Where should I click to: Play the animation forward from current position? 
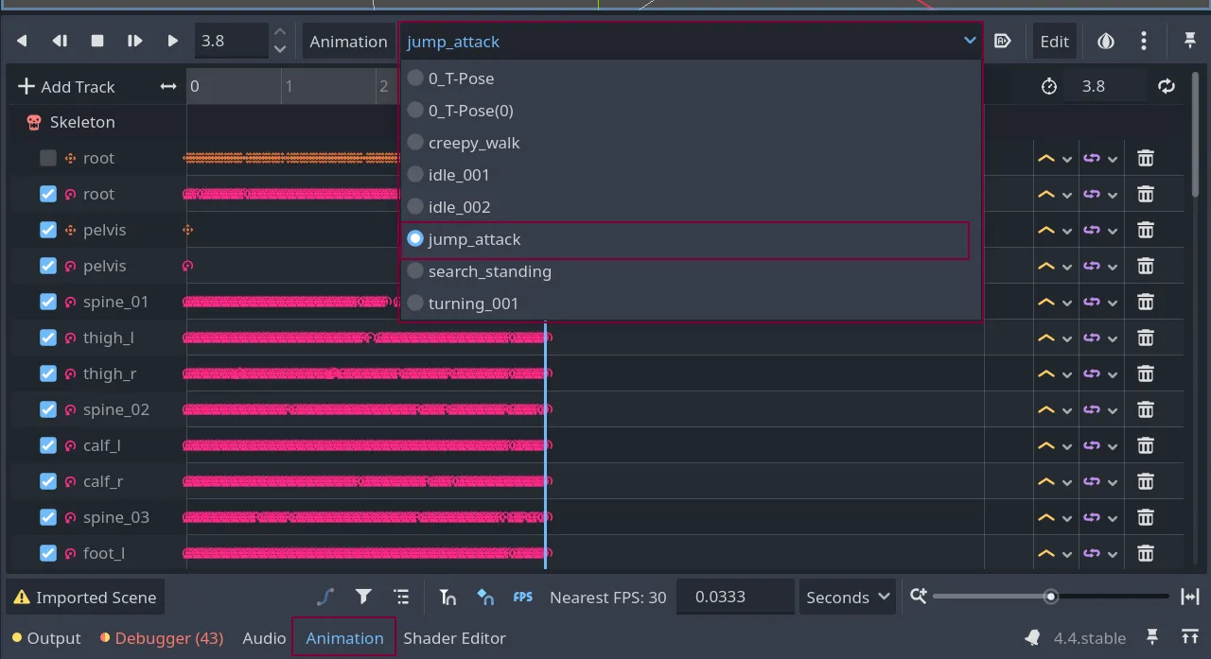tap(172, 41)
